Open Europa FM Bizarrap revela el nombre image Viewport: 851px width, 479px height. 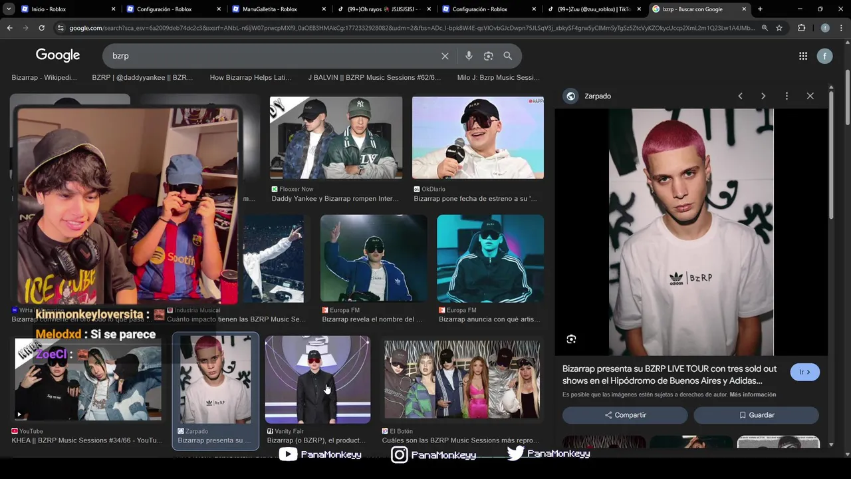point(374,258)
